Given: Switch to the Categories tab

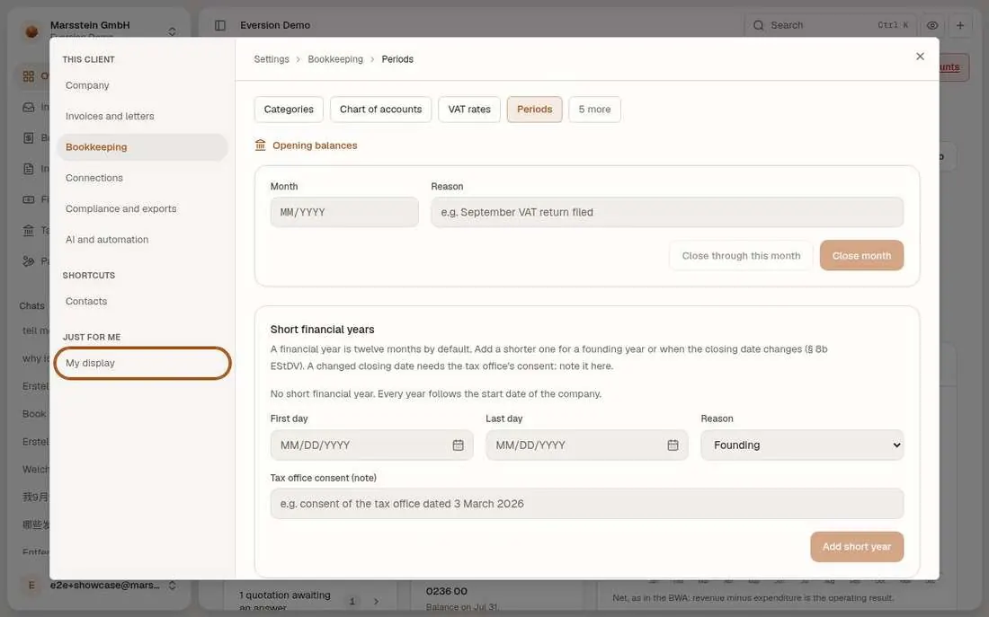Looking at the screenshot, I should coord(289,109).
